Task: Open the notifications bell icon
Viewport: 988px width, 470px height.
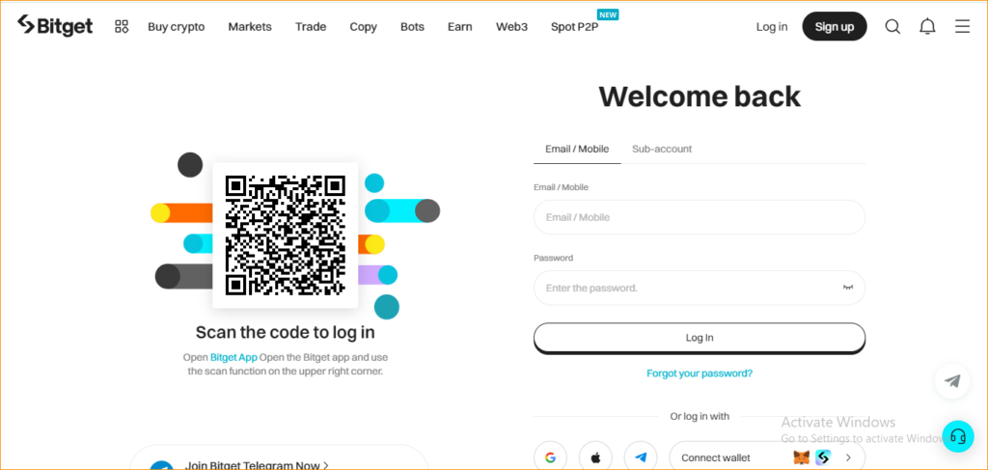Action: 927,26
